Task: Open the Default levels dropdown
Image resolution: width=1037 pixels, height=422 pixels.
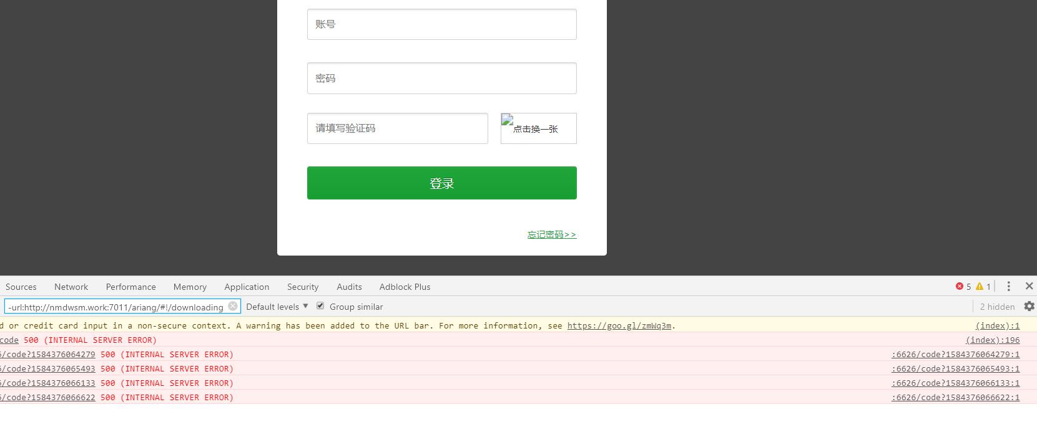Action: (277, 307)
